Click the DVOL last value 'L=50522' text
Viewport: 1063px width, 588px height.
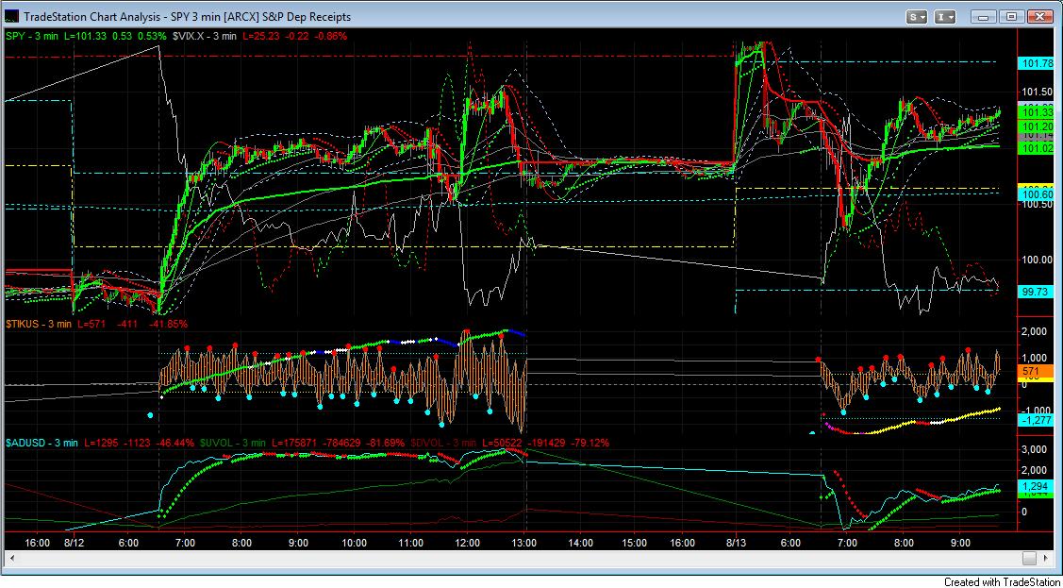pos(503,443)
